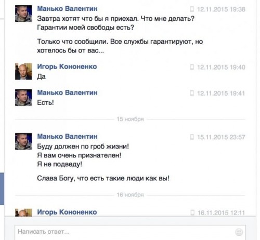Open Манько Валентин profile from first message
260x240 pixels.
point(67,9)
